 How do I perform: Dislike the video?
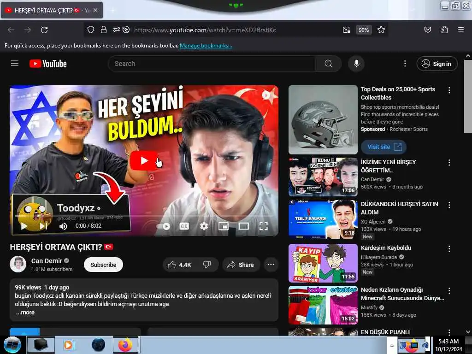click(x=207, y=265)
